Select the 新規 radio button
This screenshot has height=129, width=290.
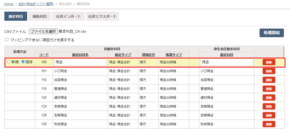pyautogui.click(x=9, y=62)
